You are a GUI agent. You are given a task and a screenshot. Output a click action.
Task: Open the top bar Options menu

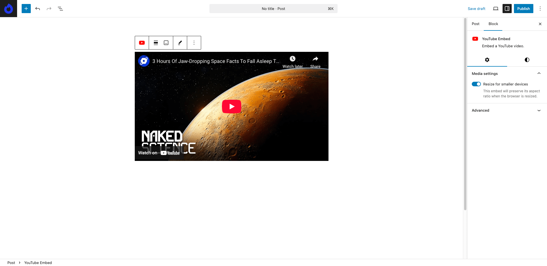point(540,9)
